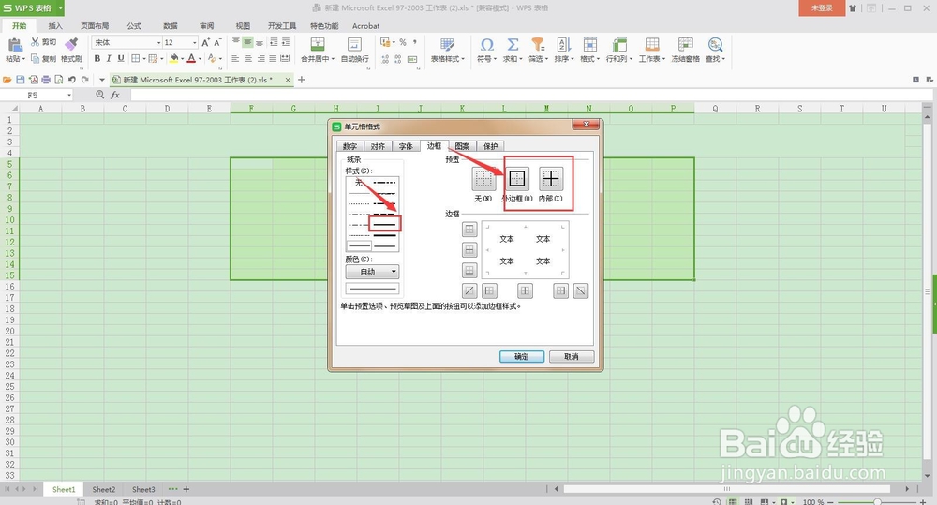Click the font color A icon

pos(191,59)
